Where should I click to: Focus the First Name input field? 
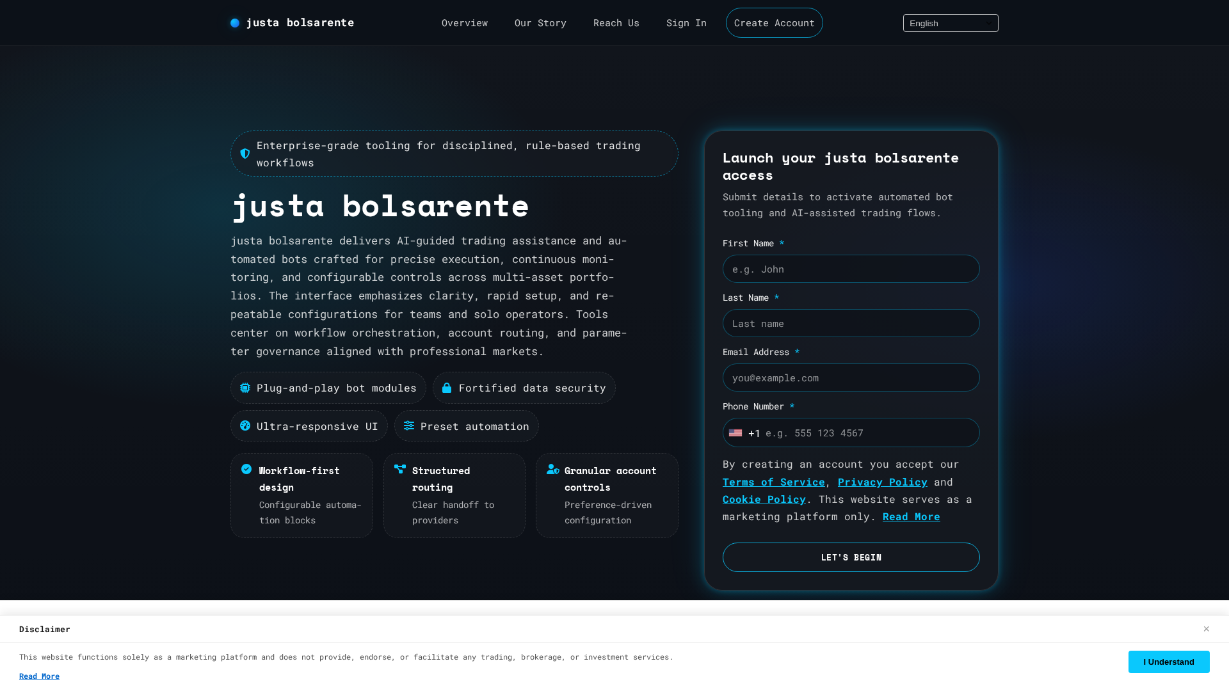(851, 269)
